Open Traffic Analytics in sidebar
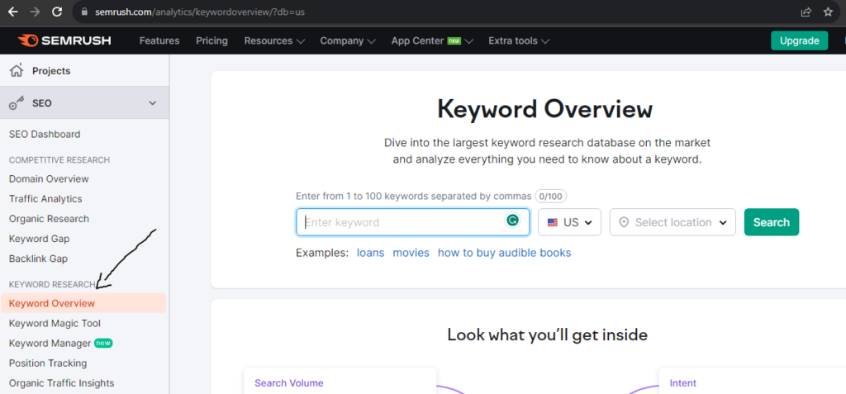846x394 pixels. point(45,198)
